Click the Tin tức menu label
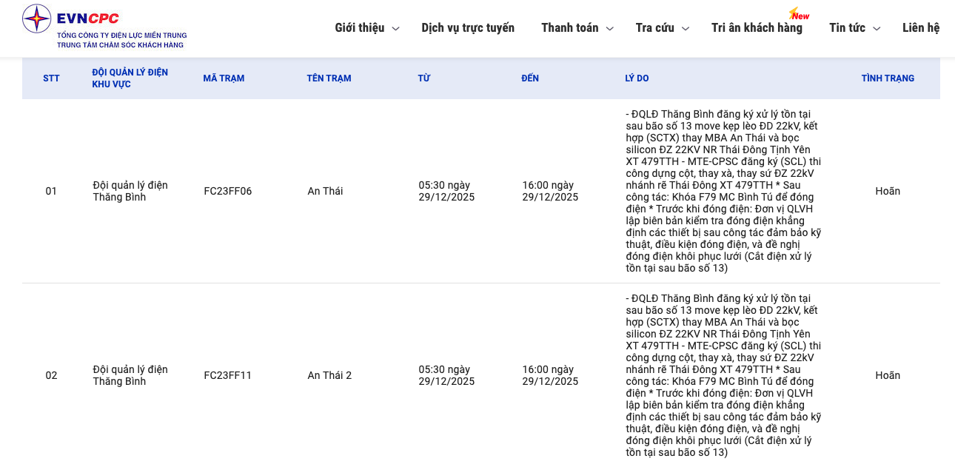This screenshot has height=467, width=955. point(847,28)
